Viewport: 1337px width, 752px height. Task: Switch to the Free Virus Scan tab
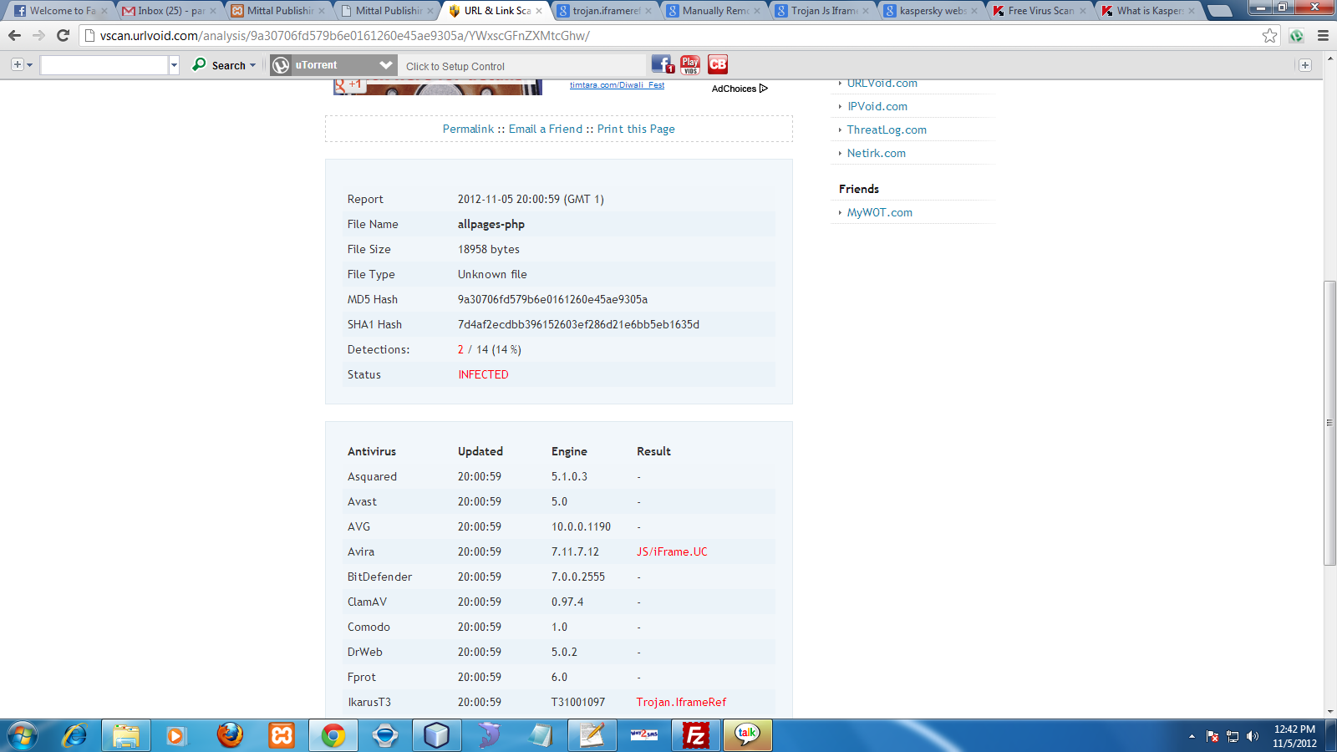pos(1040,11)
